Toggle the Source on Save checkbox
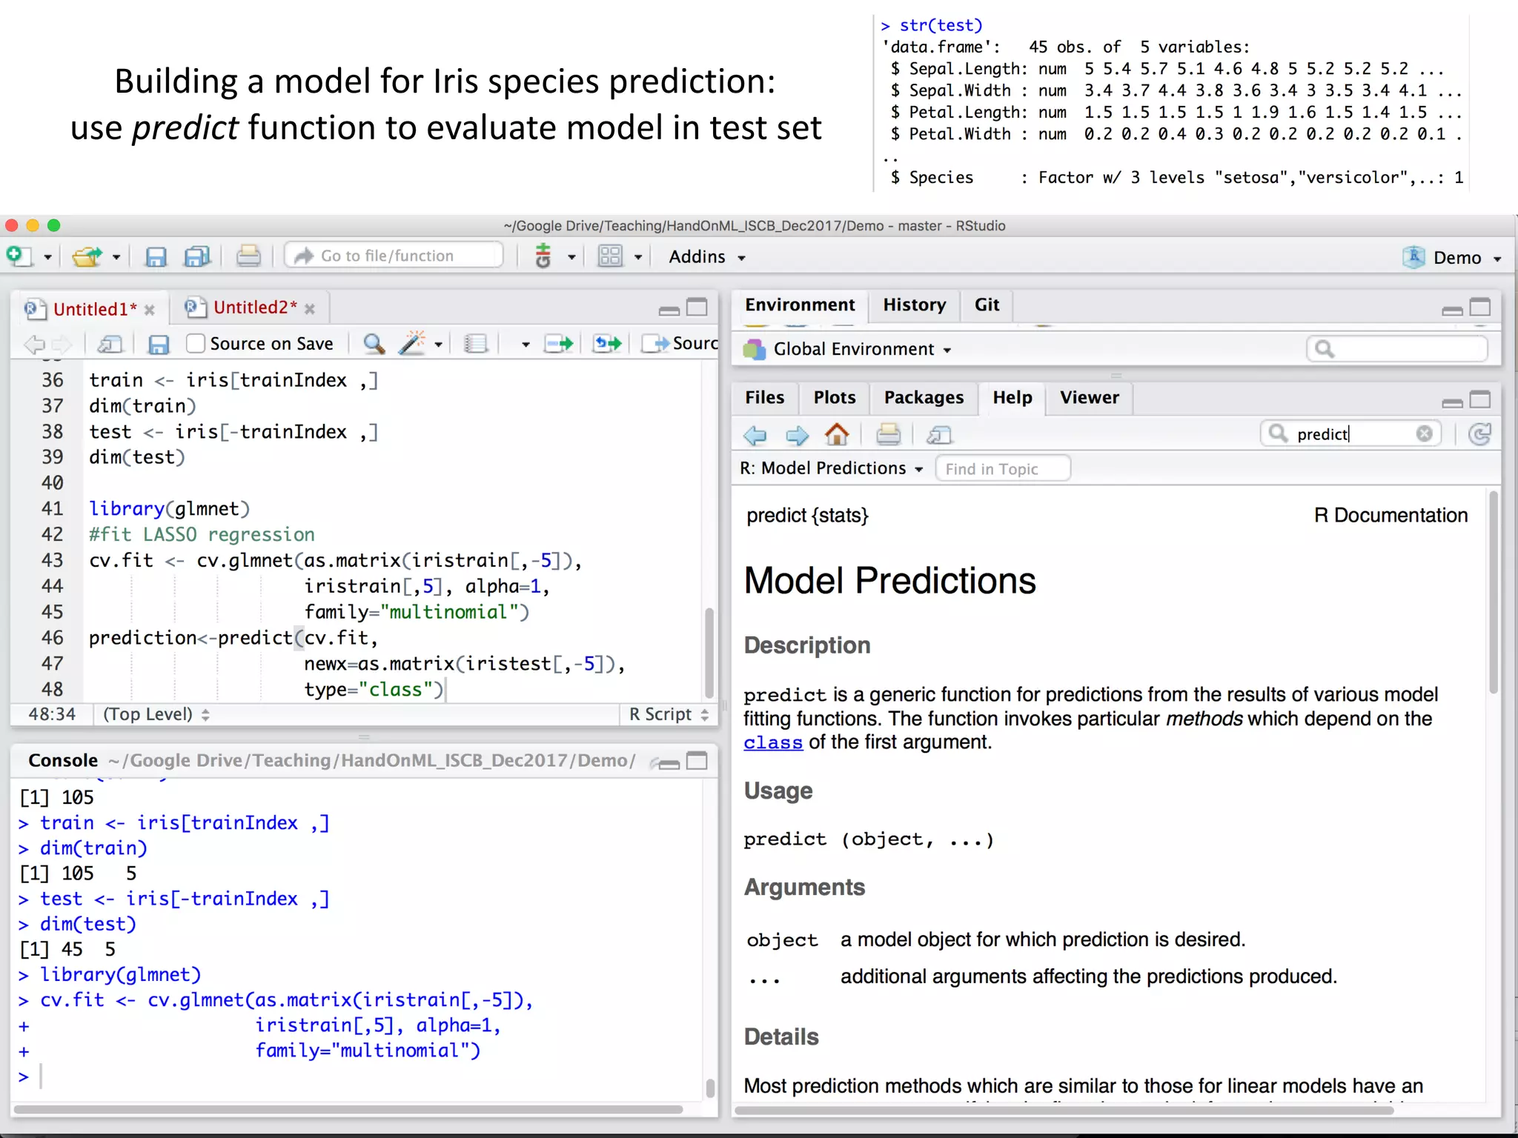 tap(196, 343)
